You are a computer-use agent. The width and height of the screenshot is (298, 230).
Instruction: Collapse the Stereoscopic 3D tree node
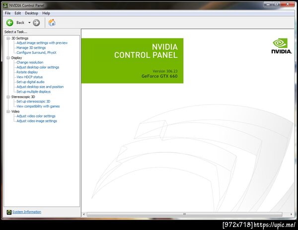click(x=8, y=97)
